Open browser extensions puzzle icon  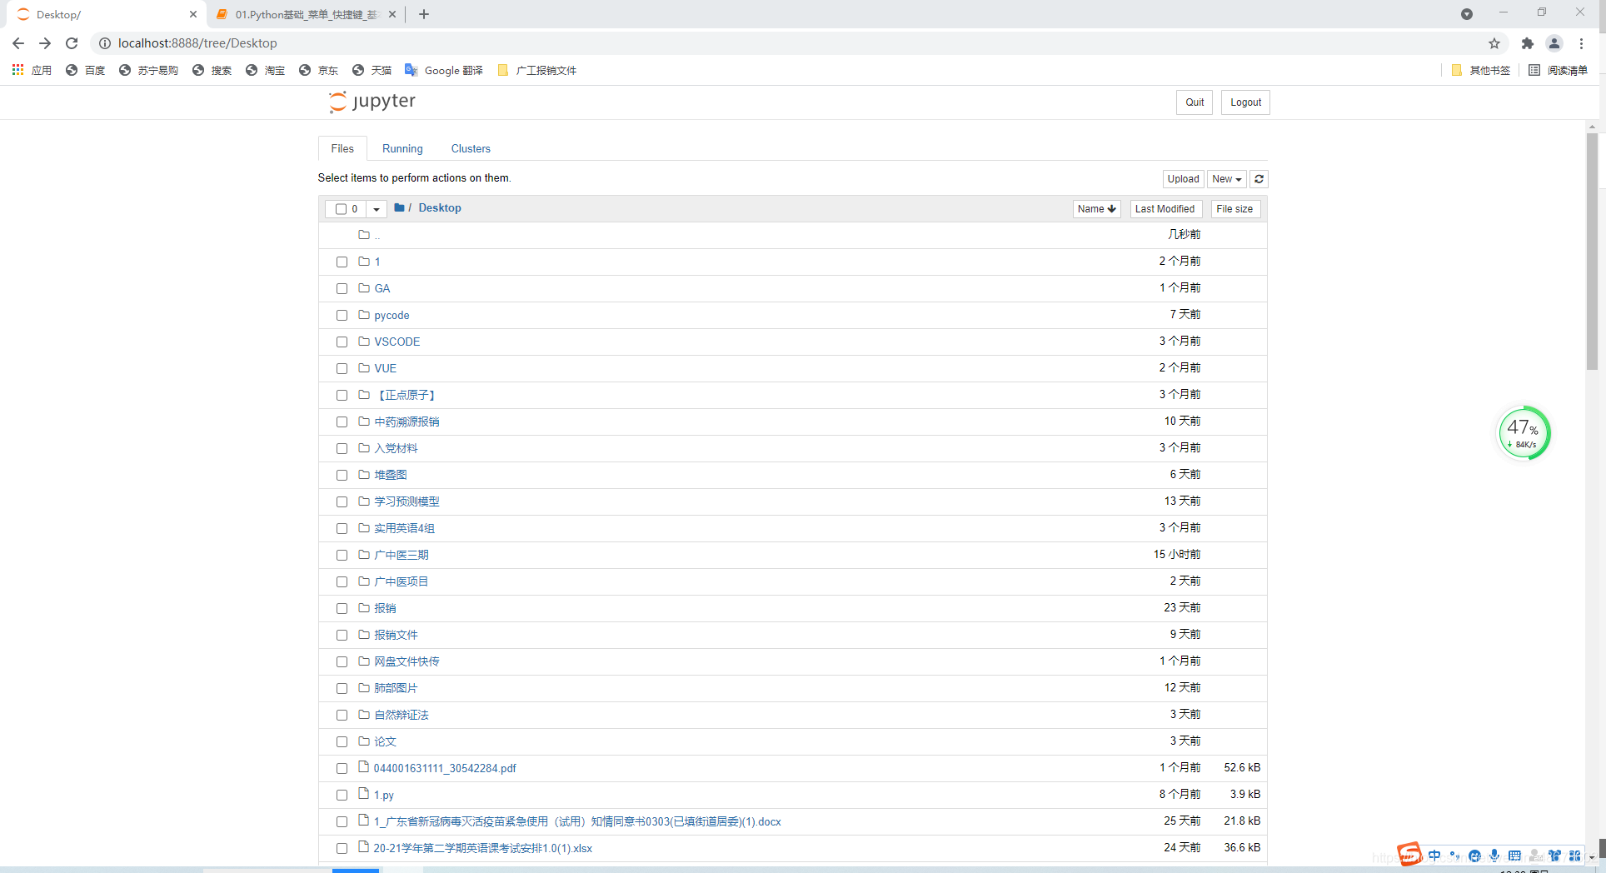(1527, 43)
